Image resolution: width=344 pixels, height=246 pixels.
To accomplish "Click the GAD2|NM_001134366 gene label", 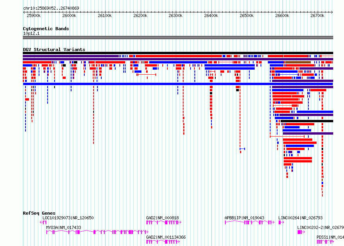I will (166, 237).
